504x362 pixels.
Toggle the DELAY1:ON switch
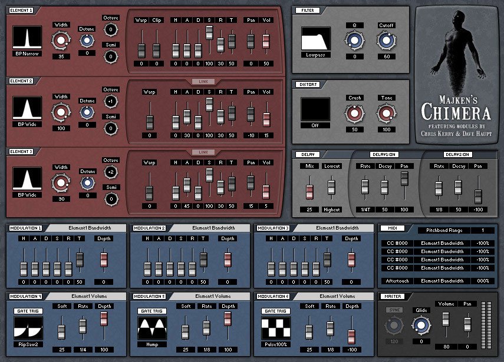tap(384, 155)
